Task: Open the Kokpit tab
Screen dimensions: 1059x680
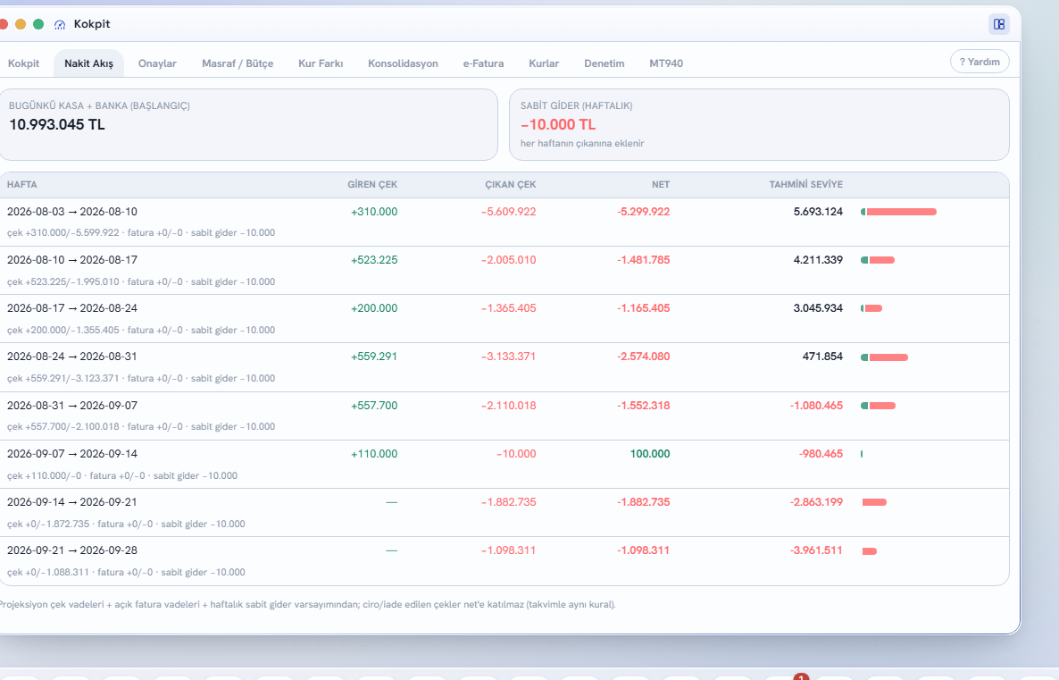Action: (23, 63)
